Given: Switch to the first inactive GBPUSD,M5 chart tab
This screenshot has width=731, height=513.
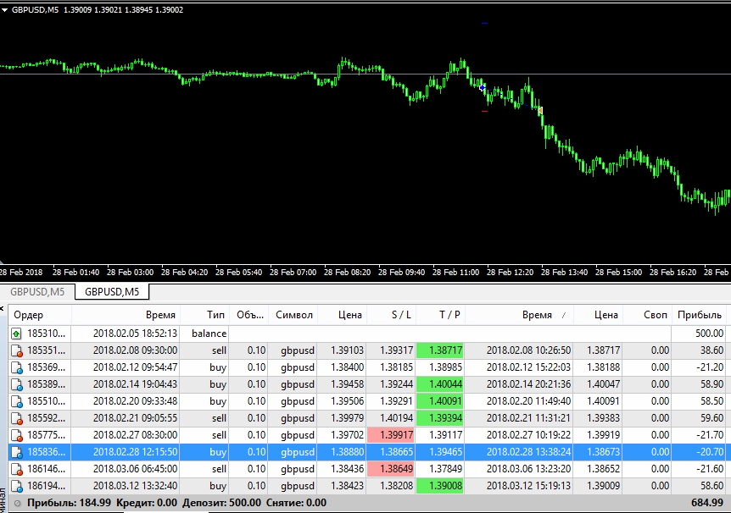Looking at the screenshot, I should coord(36,292).
